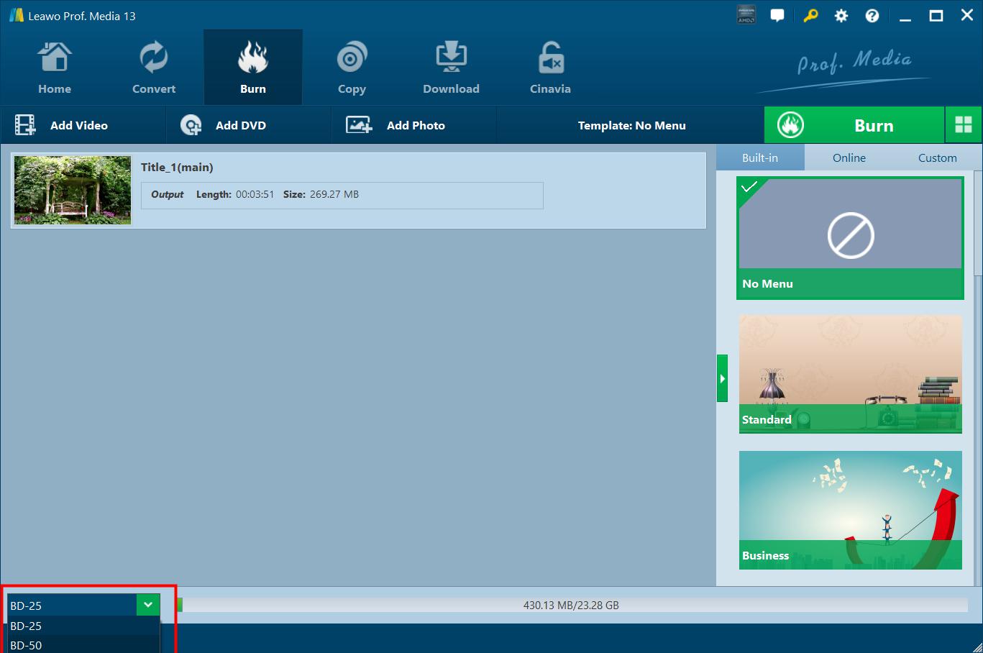Image resolution: width=983 pixels, height=653 pixels.
Task: Open the feedback chat bubble icon
Action: [x=777, y=15]
